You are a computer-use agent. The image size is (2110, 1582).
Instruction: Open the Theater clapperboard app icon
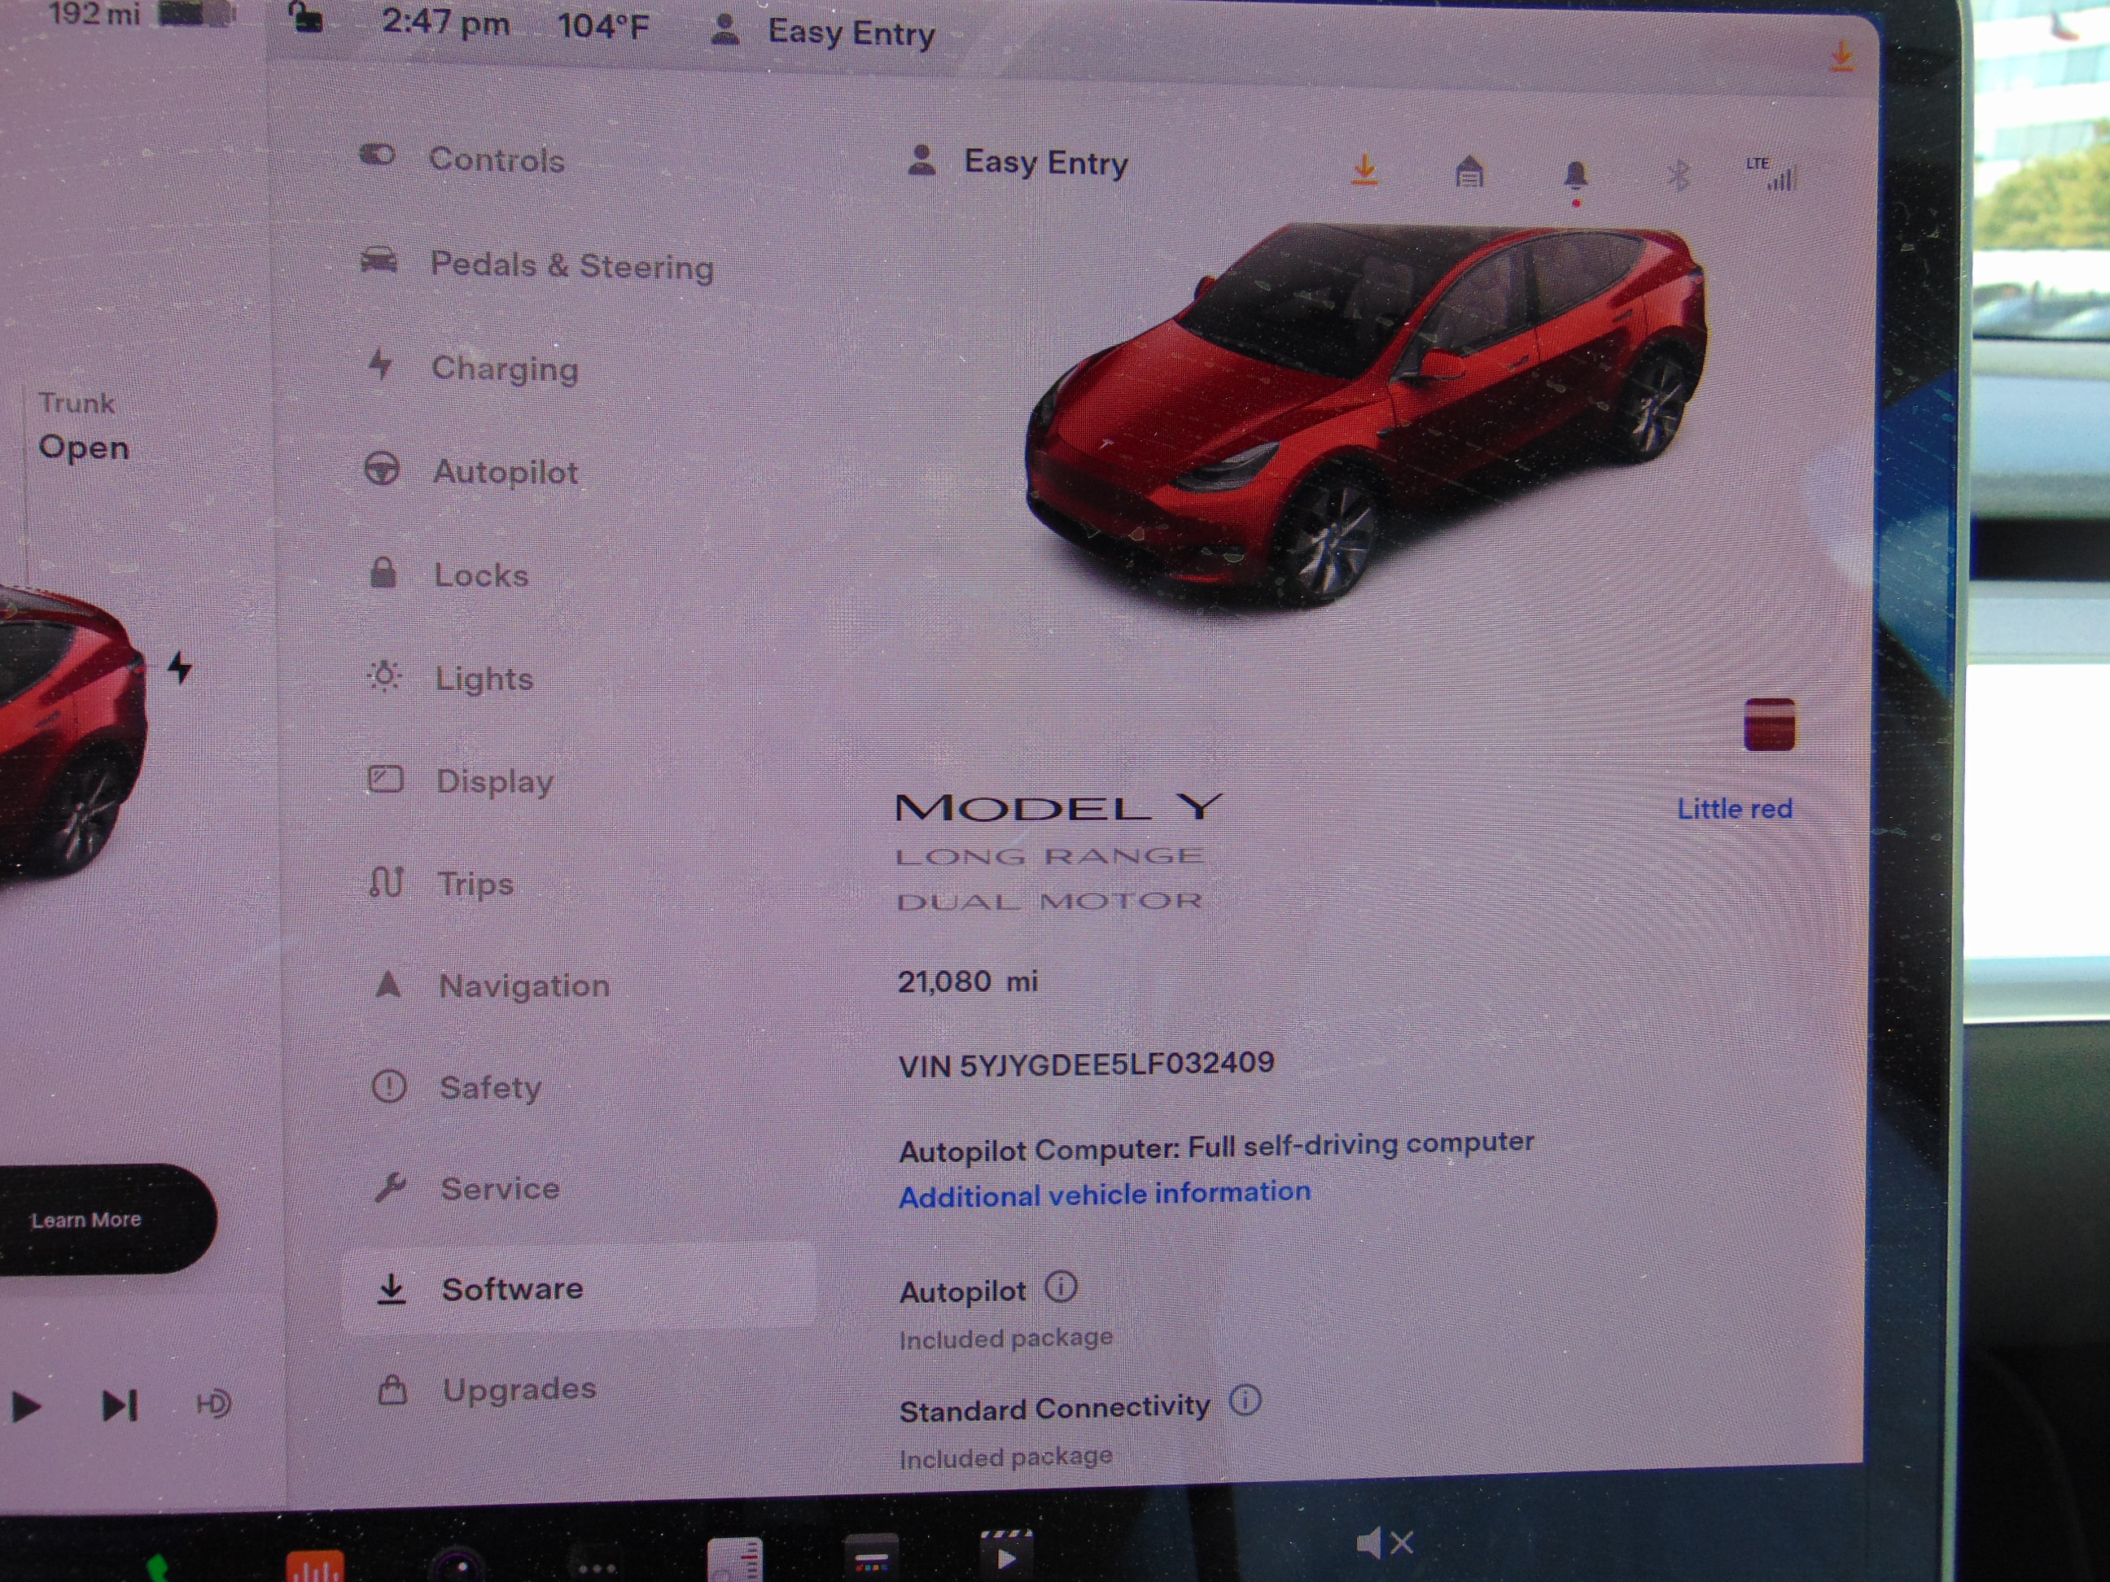(1006, 1553)
